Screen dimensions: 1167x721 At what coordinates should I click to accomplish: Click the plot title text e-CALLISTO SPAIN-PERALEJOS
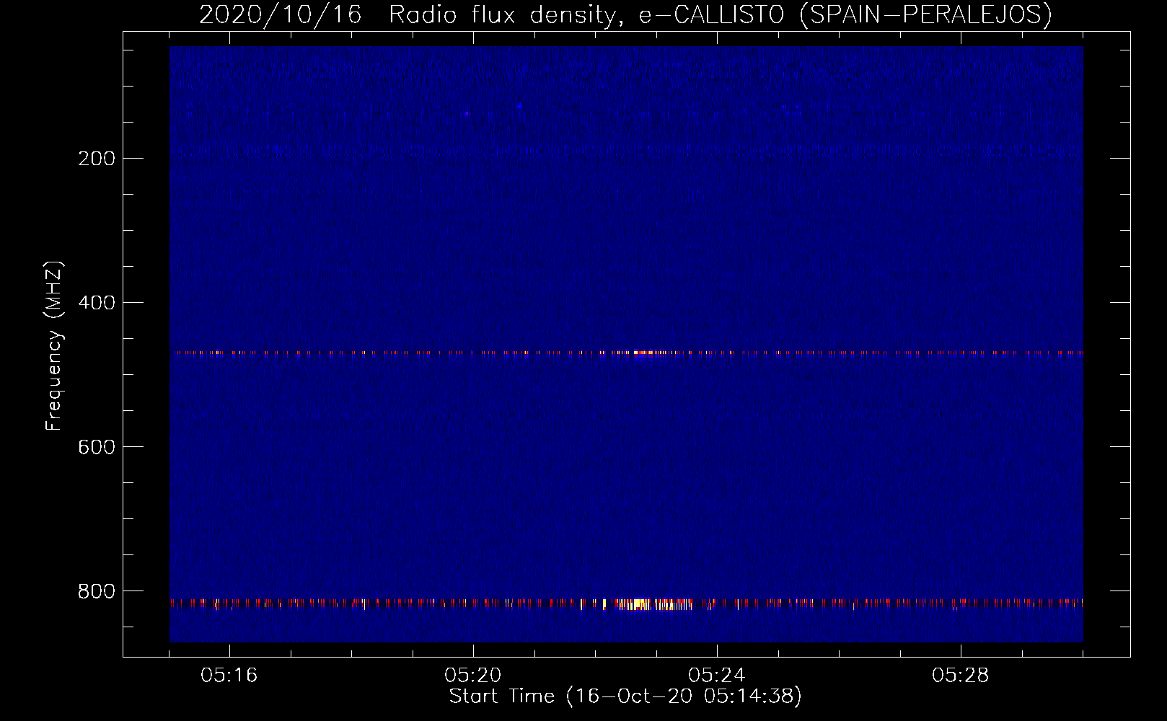[x=845, y=14]
